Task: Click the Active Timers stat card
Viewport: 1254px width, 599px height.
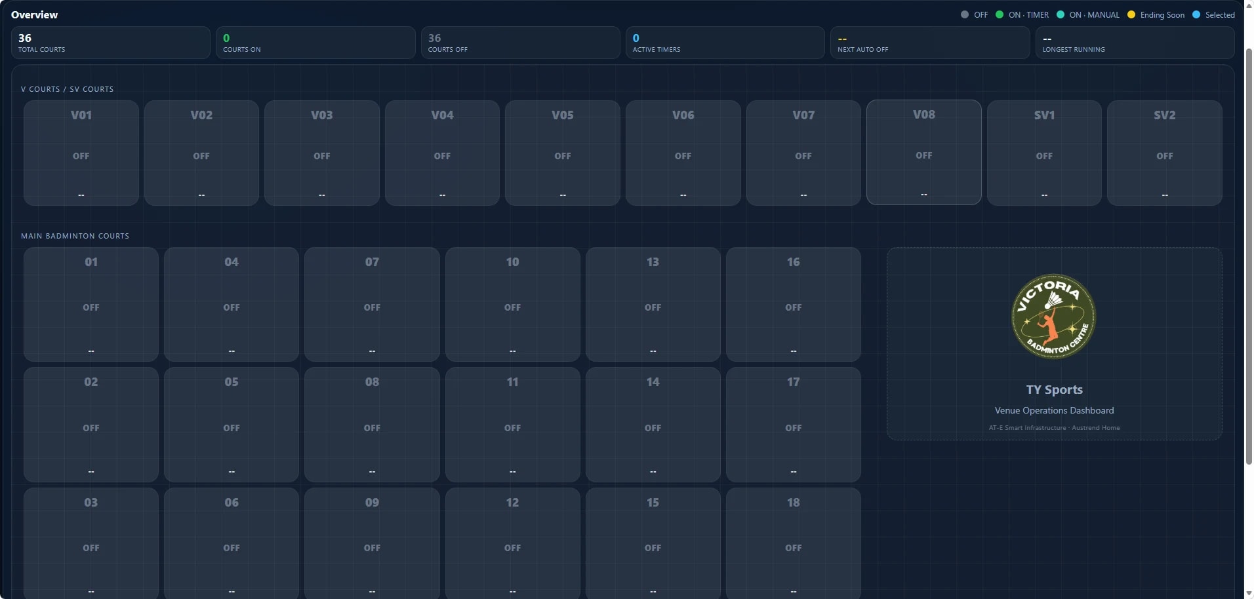Action: (x=725, y=43)
